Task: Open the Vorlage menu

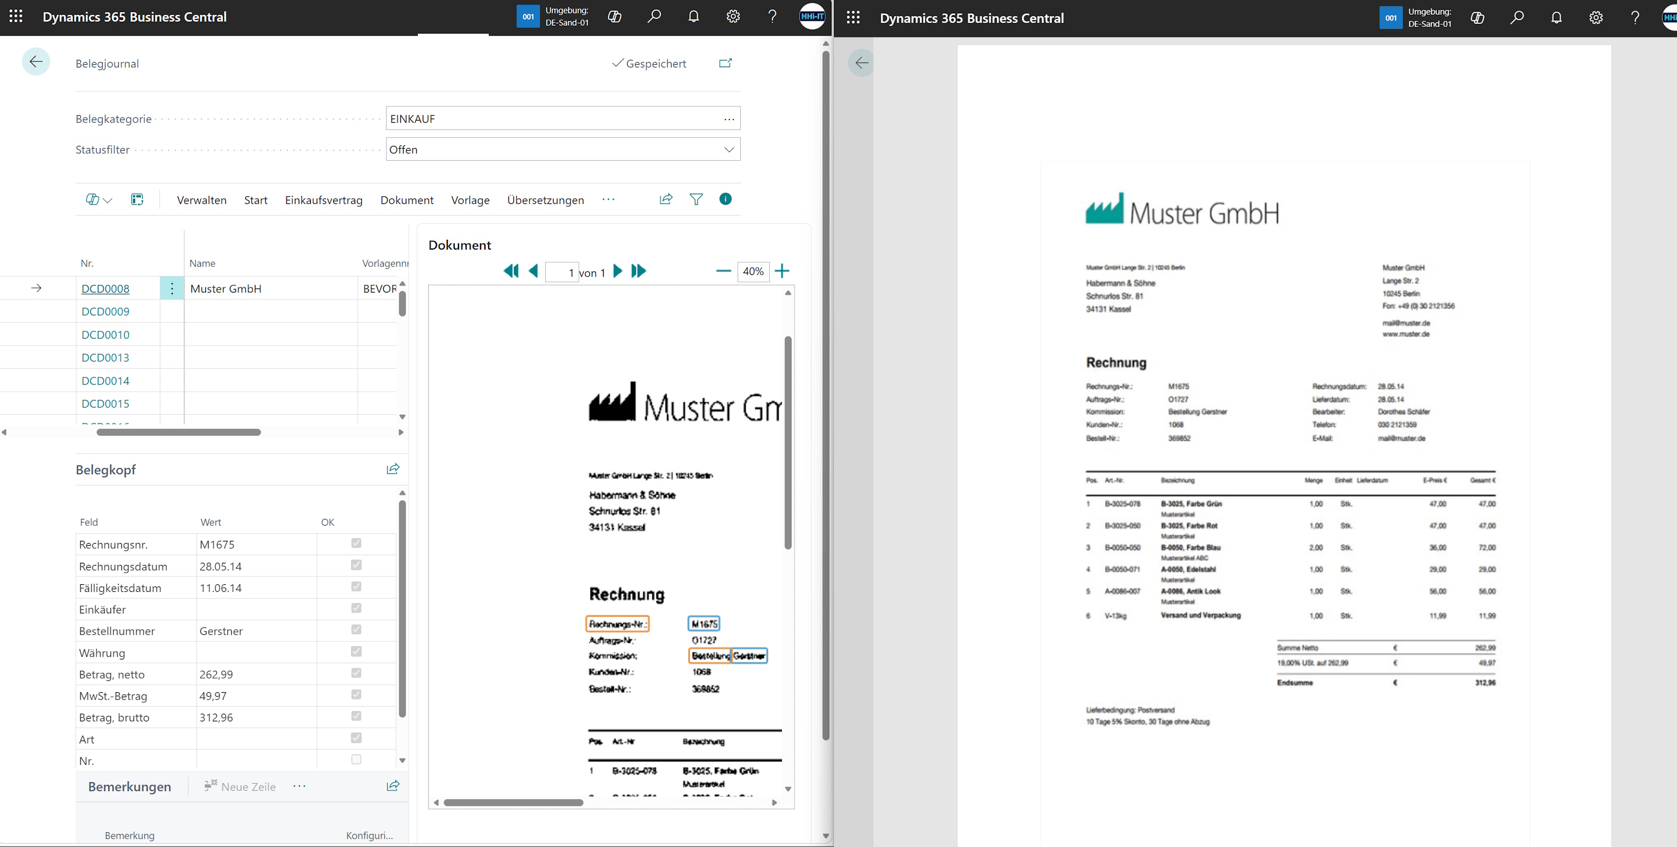Action: click(470, 200)
